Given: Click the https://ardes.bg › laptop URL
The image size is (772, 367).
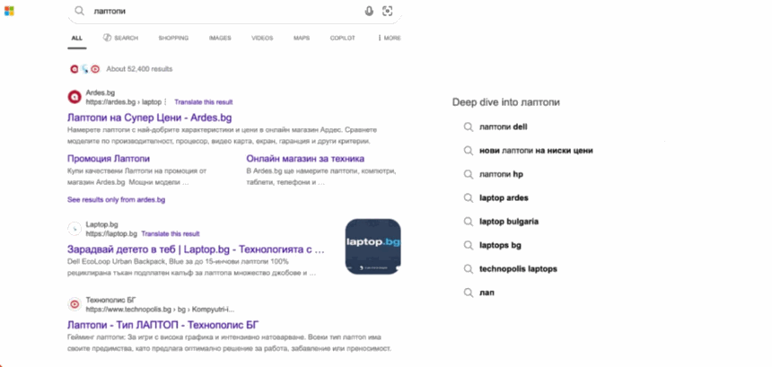Looking at the screenshot, I should coord(124,101).
